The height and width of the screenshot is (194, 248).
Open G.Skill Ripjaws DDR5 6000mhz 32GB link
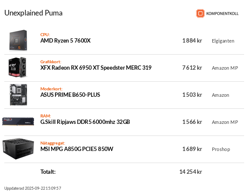point(85,122)
